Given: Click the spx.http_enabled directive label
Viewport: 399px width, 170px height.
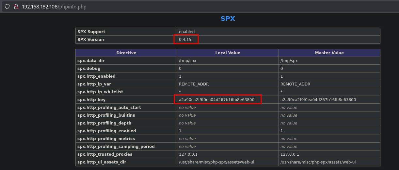Looking at the screenshot, I should tap(96, 76).
